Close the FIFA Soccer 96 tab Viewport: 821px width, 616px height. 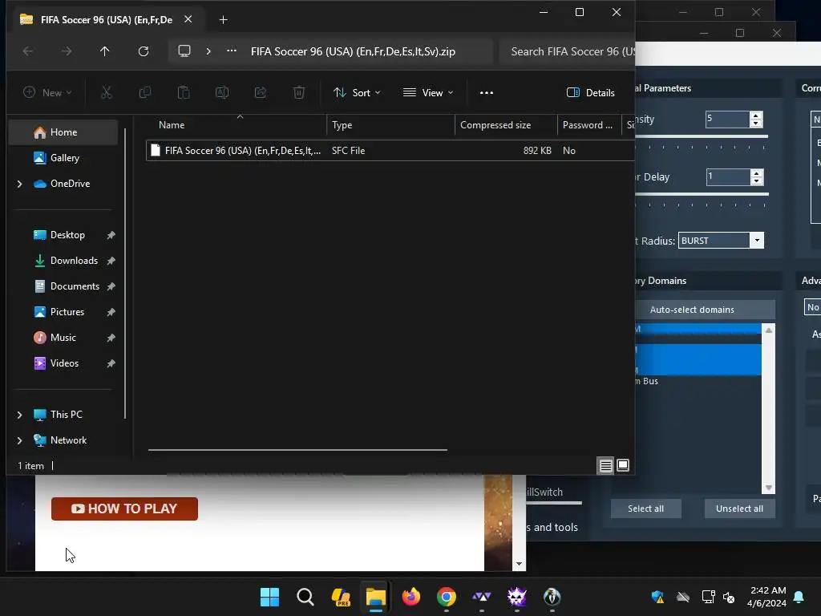click(x=188, y=19)
